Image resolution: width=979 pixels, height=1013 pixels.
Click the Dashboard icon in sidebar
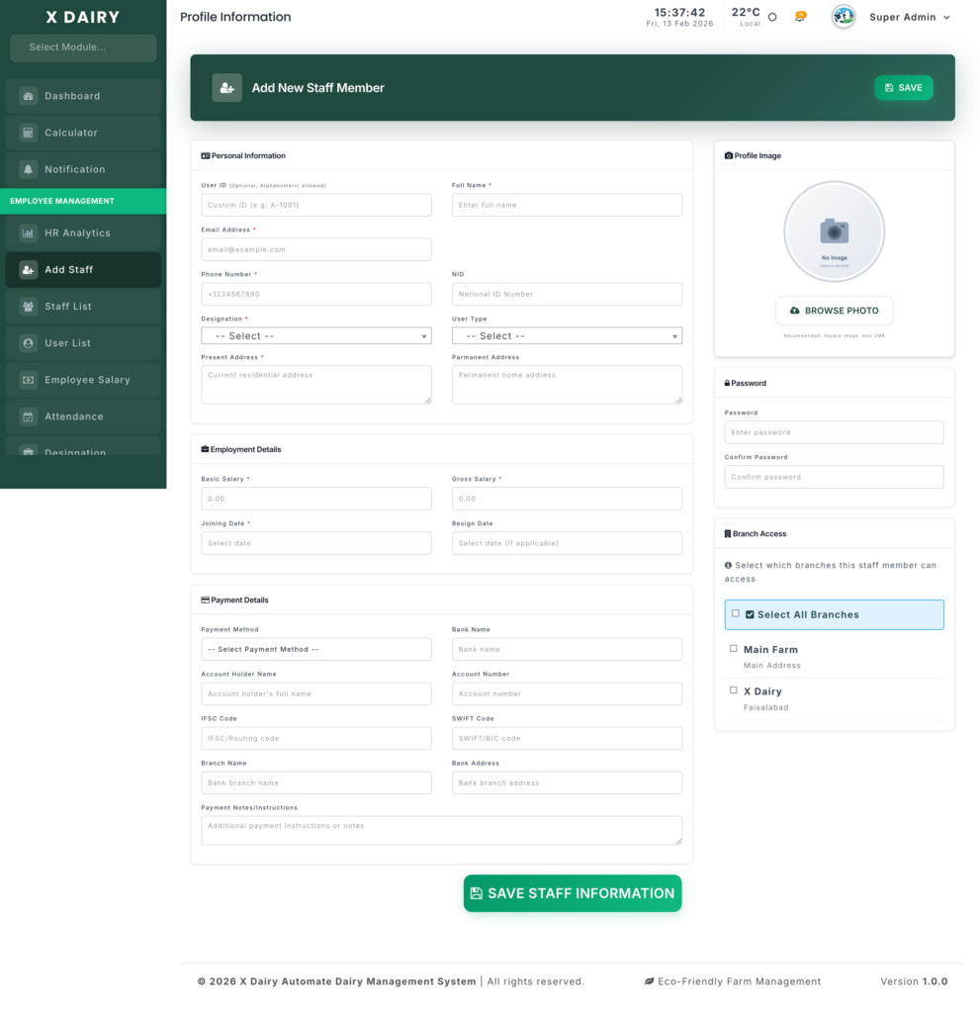[28, 96]
